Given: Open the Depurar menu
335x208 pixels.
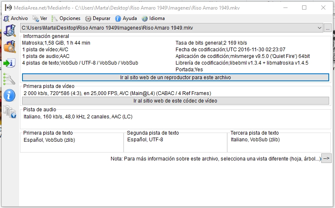Looking at the screenshot, I should (x=98, y=18).
